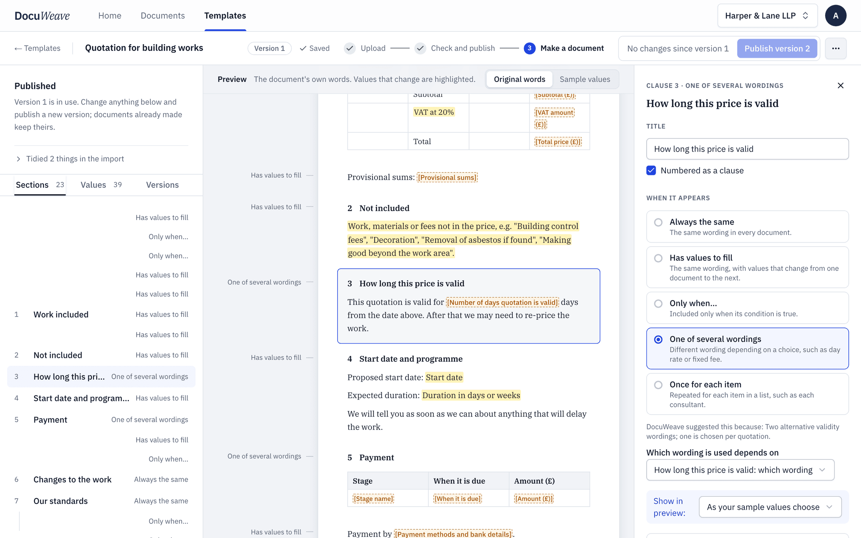Select Once for each item option

click(x=747, y=394)
